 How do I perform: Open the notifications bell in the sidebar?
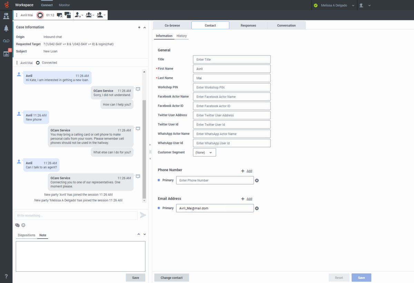pyautogui.click(x=6, y=28)
